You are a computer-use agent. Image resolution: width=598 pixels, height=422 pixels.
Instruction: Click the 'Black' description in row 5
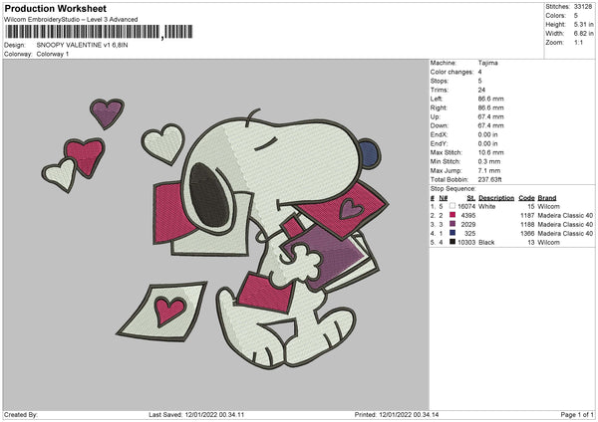click(x=486, y=242)
